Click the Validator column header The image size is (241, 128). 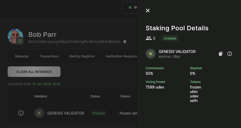pyautogui.click(x=41, y=96)
